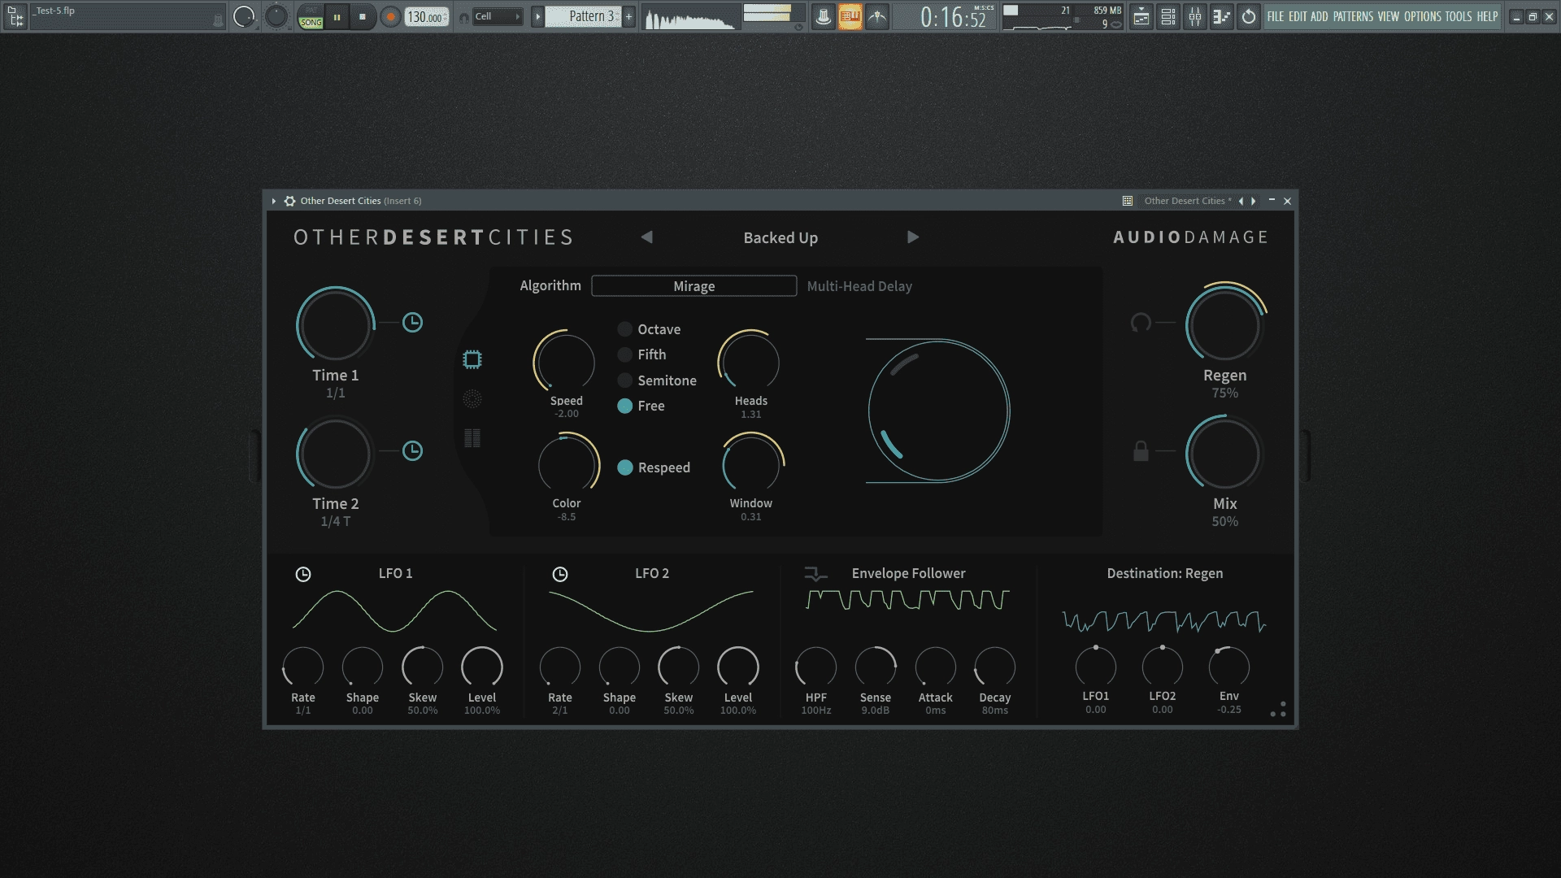Screen dimensions: 1561x878
Task: Click the hat-shaped icon in the top toolbar
Action: [824, 16]
